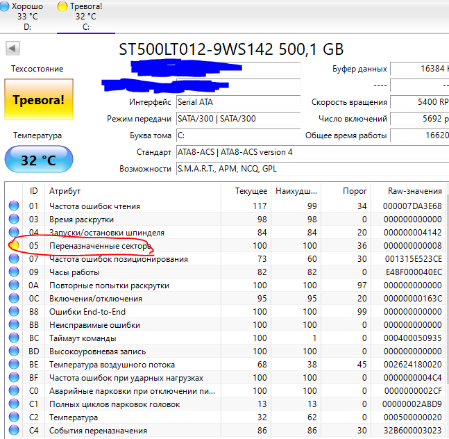
Task: Click status icon of row BC Таймаут команды
Action: 14,338
